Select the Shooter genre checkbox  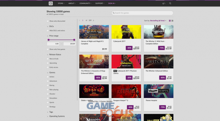(x=48, y=94)
